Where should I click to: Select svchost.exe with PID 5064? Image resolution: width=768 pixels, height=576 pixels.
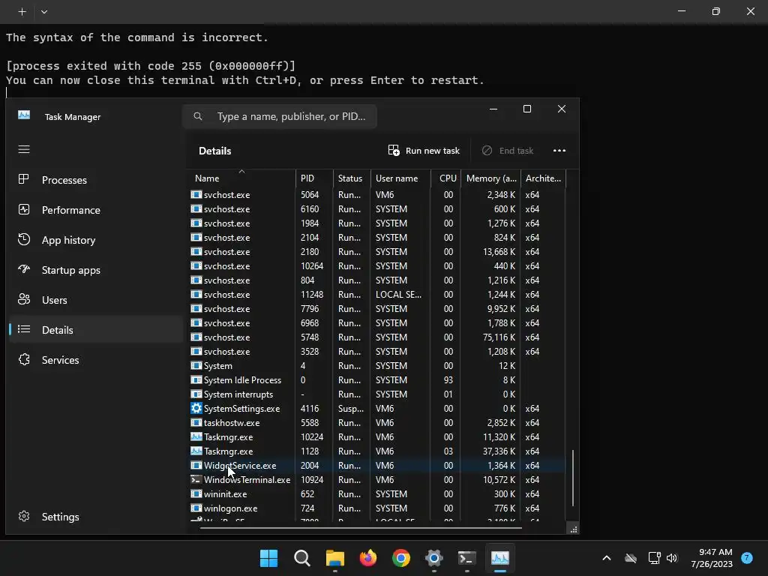[x=376, y=194]
